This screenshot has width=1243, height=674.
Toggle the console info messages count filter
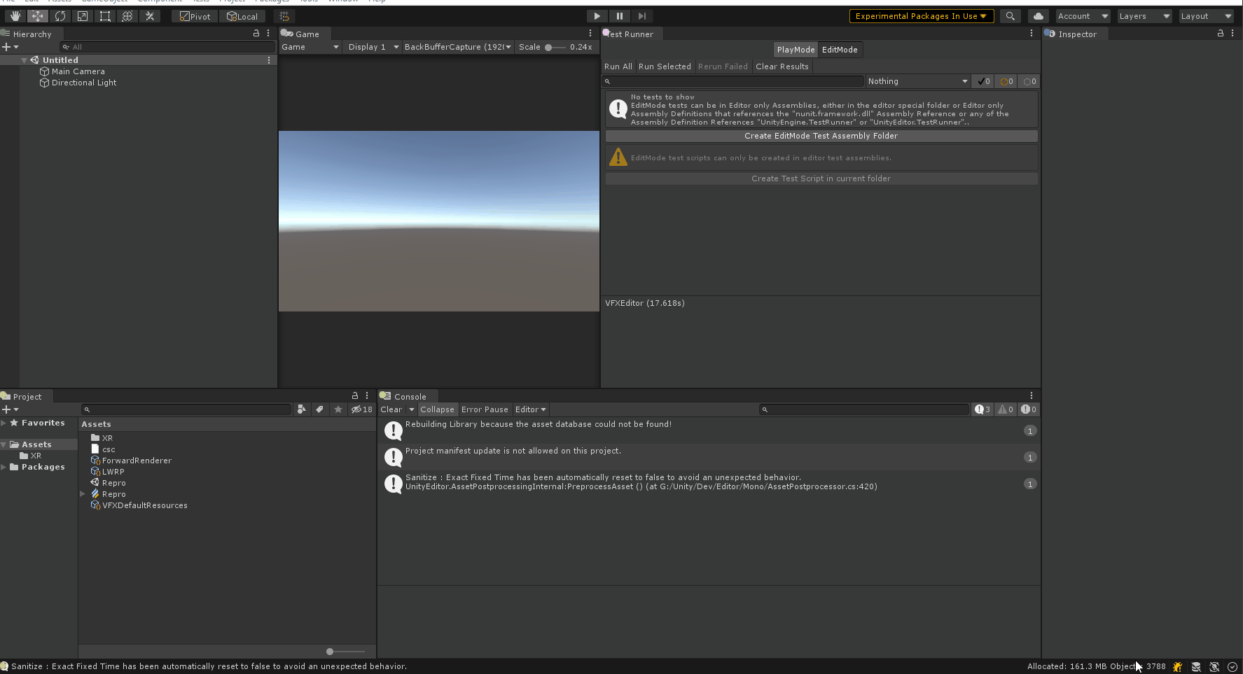point(982,409)
